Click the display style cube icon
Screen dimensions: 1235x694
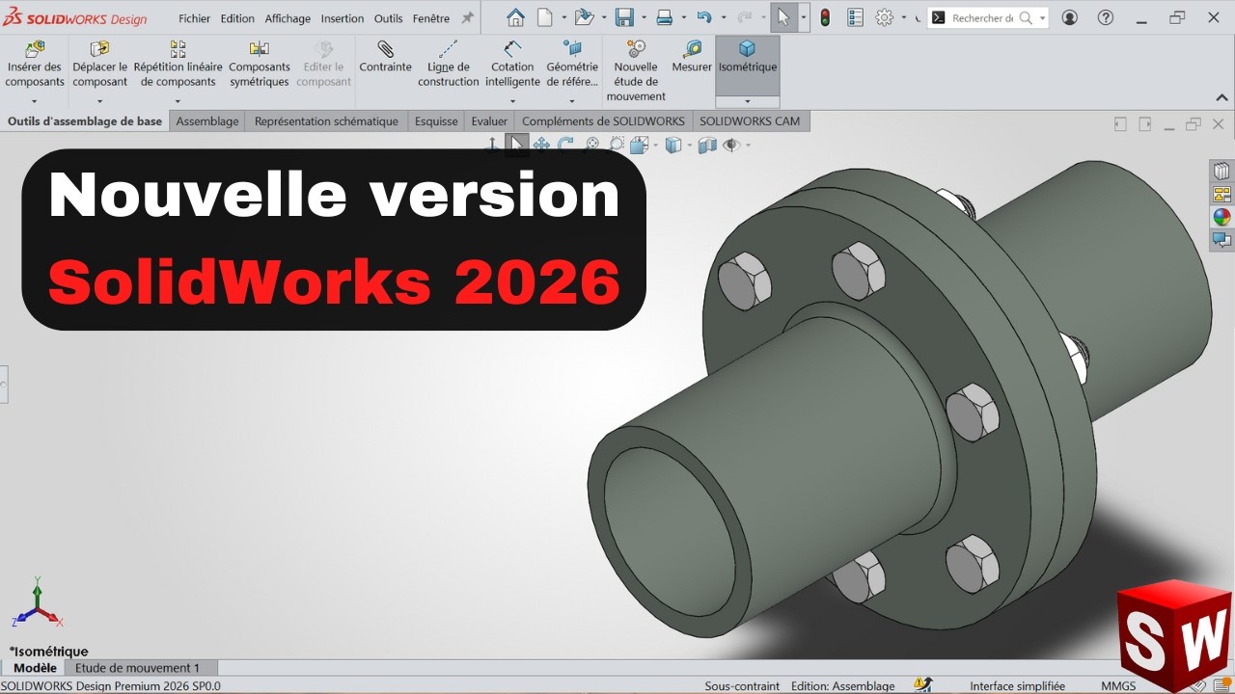[673, 145]
